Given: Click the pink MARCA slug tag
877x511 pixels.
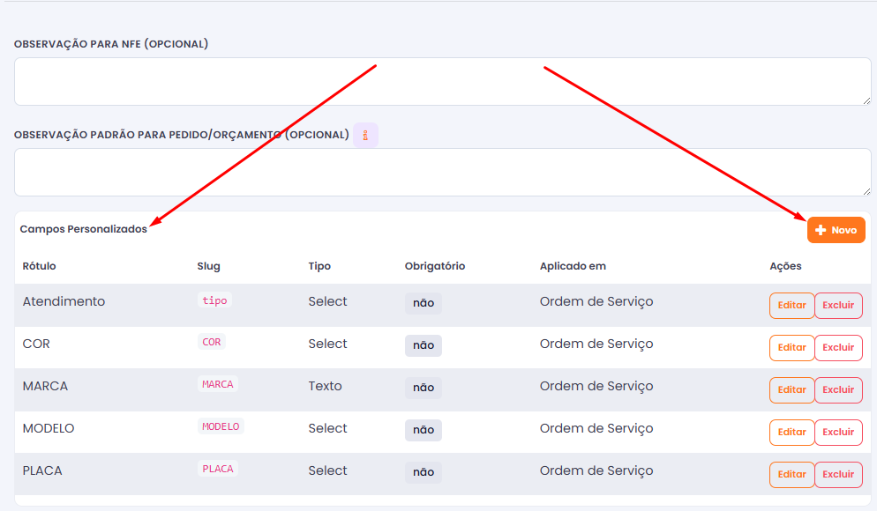Looking at the screenshot, I should point(218,384).
